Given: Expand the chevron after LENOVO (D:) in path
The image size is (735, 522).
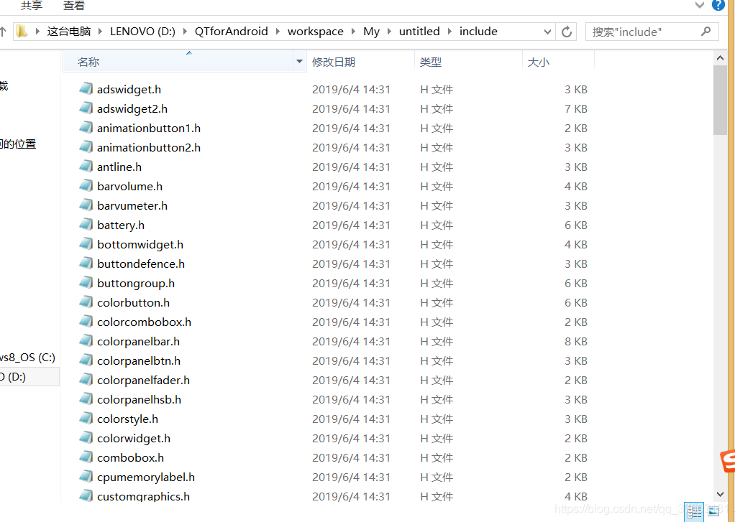Looking at the screenshot, I should pyautogui.click(x=185, y=32).
